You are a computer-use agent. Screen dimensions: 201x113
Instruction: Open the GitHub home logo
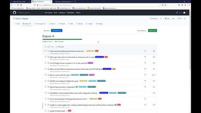pos(14,13)
